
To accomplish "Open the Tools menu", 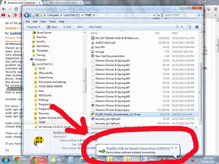I will click(x=53, y=21).
